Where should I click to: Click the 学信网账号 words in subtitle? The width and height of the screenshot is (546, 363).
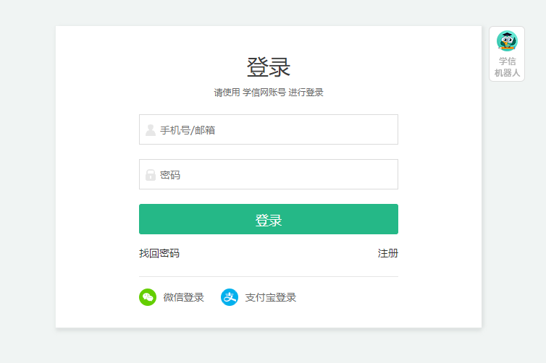[264, 93]
